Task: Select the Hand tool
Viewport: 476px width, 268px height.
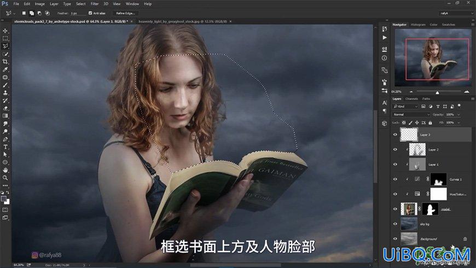Action: pos(5,170)
